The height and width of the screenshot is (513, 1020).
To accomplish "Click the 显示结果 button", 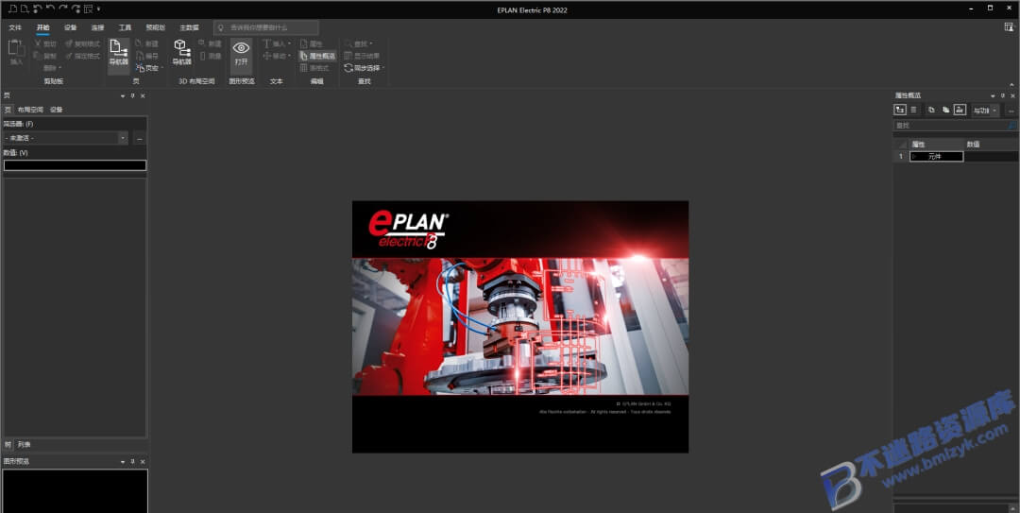I will pyautogui.click(x=362, y=56).
